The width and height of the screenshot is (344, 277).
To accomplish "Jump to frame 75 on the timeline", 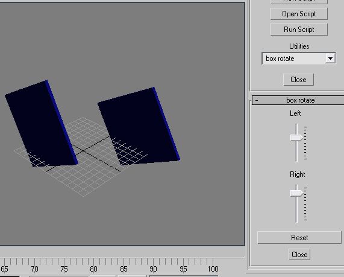I will pos(64,269).
